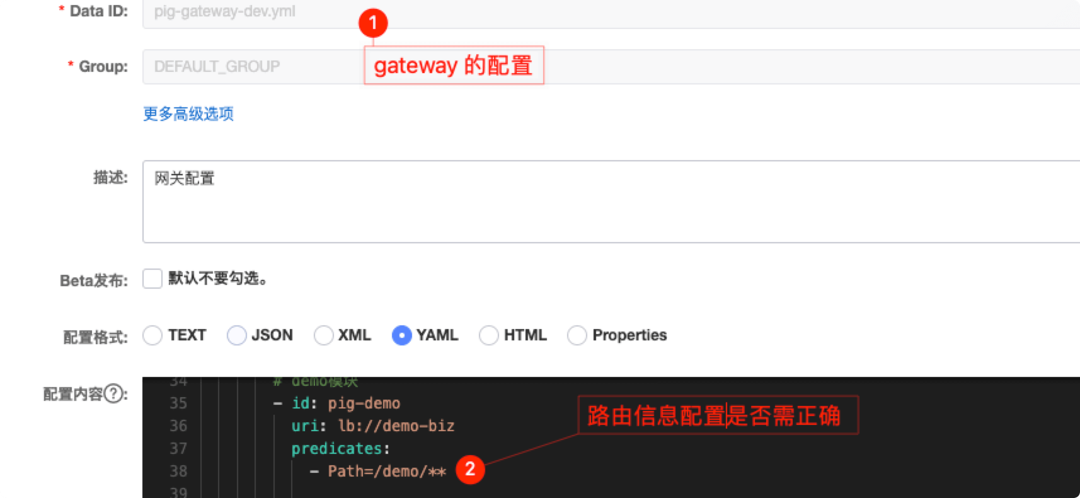Click the predicates line in the code editor
This screenshot has width=1080, height=498.
[340, 449]
